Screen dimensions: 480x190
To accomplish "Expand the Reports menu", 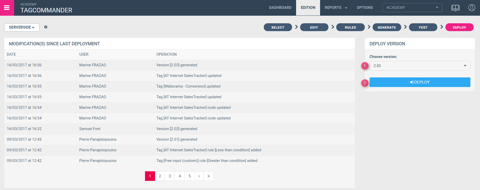I will tap(336, 8).
